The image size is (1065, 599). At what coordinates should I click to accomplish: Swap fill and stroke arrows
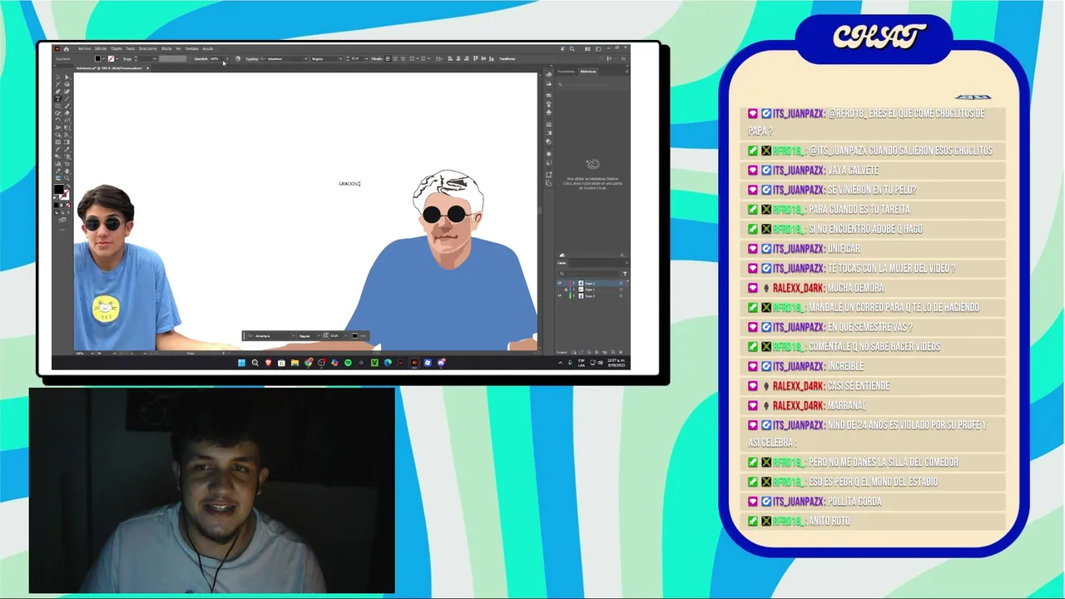[x=68, y=186]
